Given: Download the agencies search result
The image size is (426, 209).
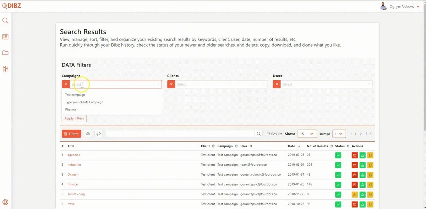Looking at the screenshot, I should [x=362, y=155].
